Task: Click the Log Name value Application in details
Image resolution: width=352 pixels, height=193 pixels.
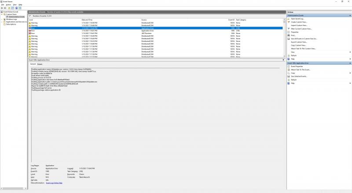Action: tap(50, 166)
